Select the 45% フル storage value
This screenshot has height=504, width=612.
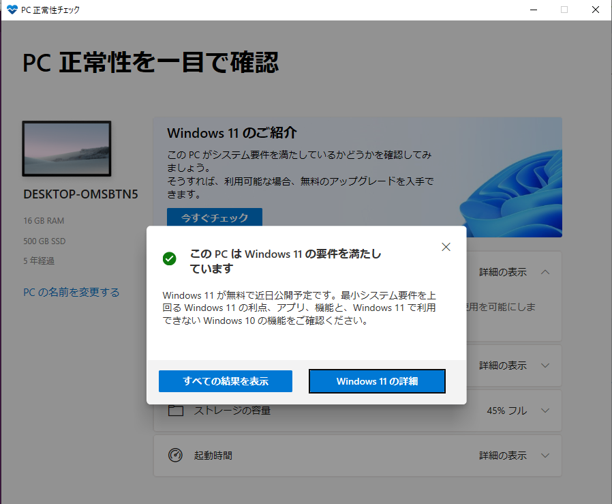(x=506, y=411)
